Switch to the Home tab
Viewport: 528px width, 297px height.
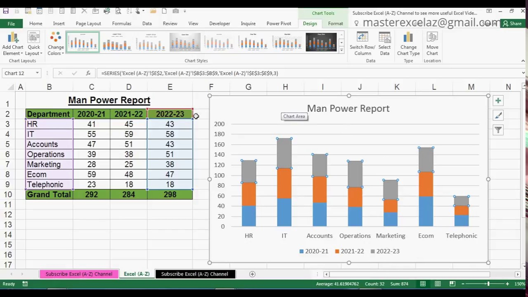(x=35, y=24)
